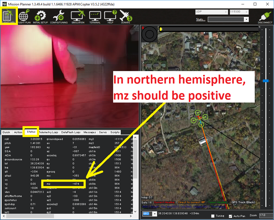The height and width of the screenshot is (220, 274).
Task: Open the Scripts tab
Action: [x=115, y=132]
